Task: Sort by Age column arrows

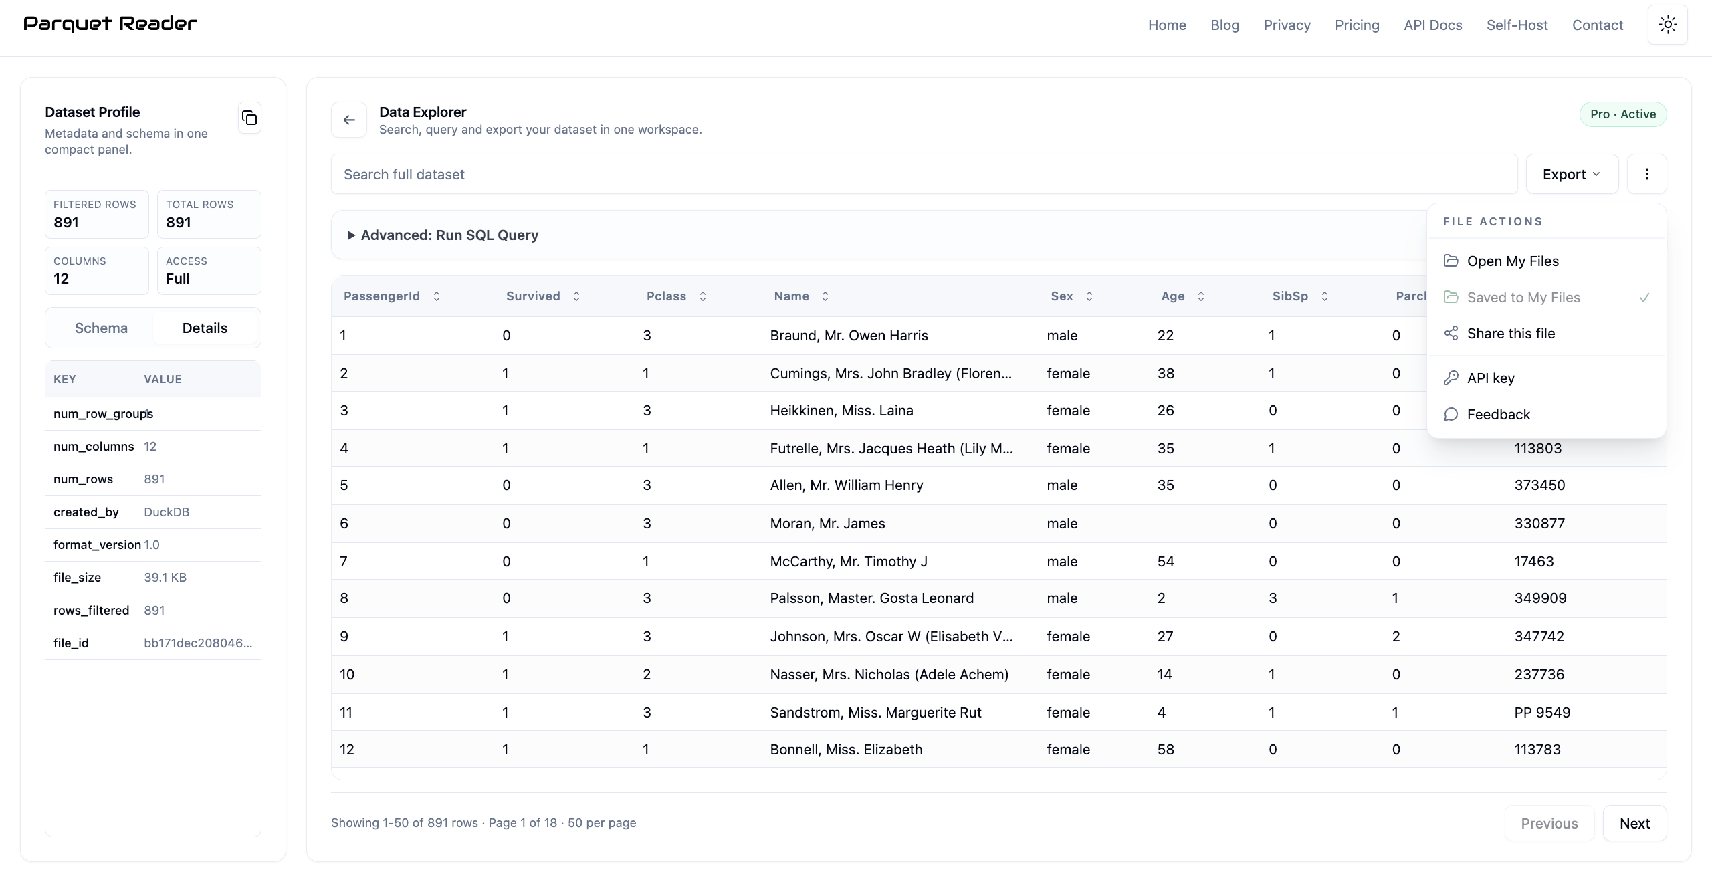Action: pyautogui.click(x=1201, y=296)
